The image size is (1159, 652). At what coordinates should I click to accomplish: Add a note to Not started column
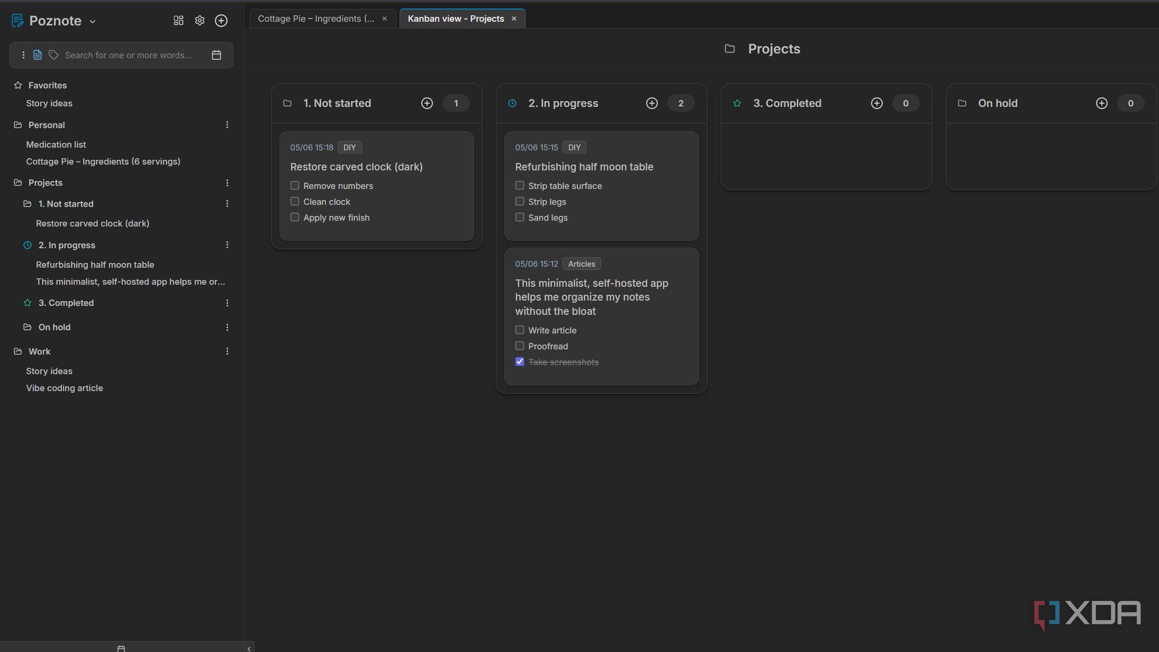point(427,103)
